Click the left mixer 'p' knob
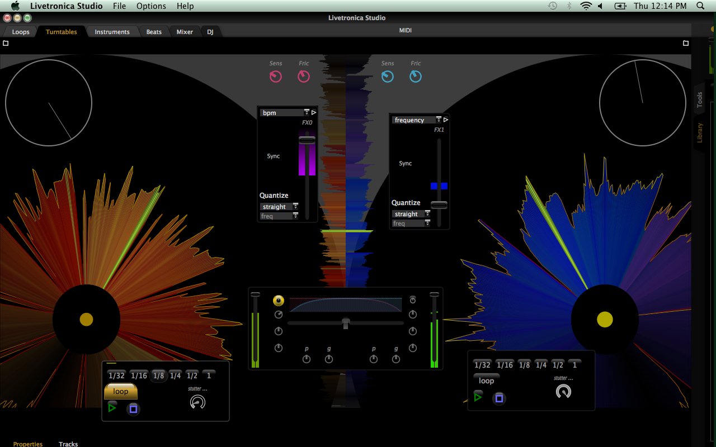Image resolution: width=716 pixels, height=447 pixels. (x=307, y=359)
